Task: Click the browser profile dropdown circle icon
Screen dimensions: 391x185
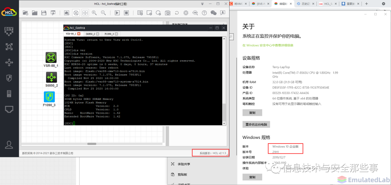Action: tap(384, 4)
